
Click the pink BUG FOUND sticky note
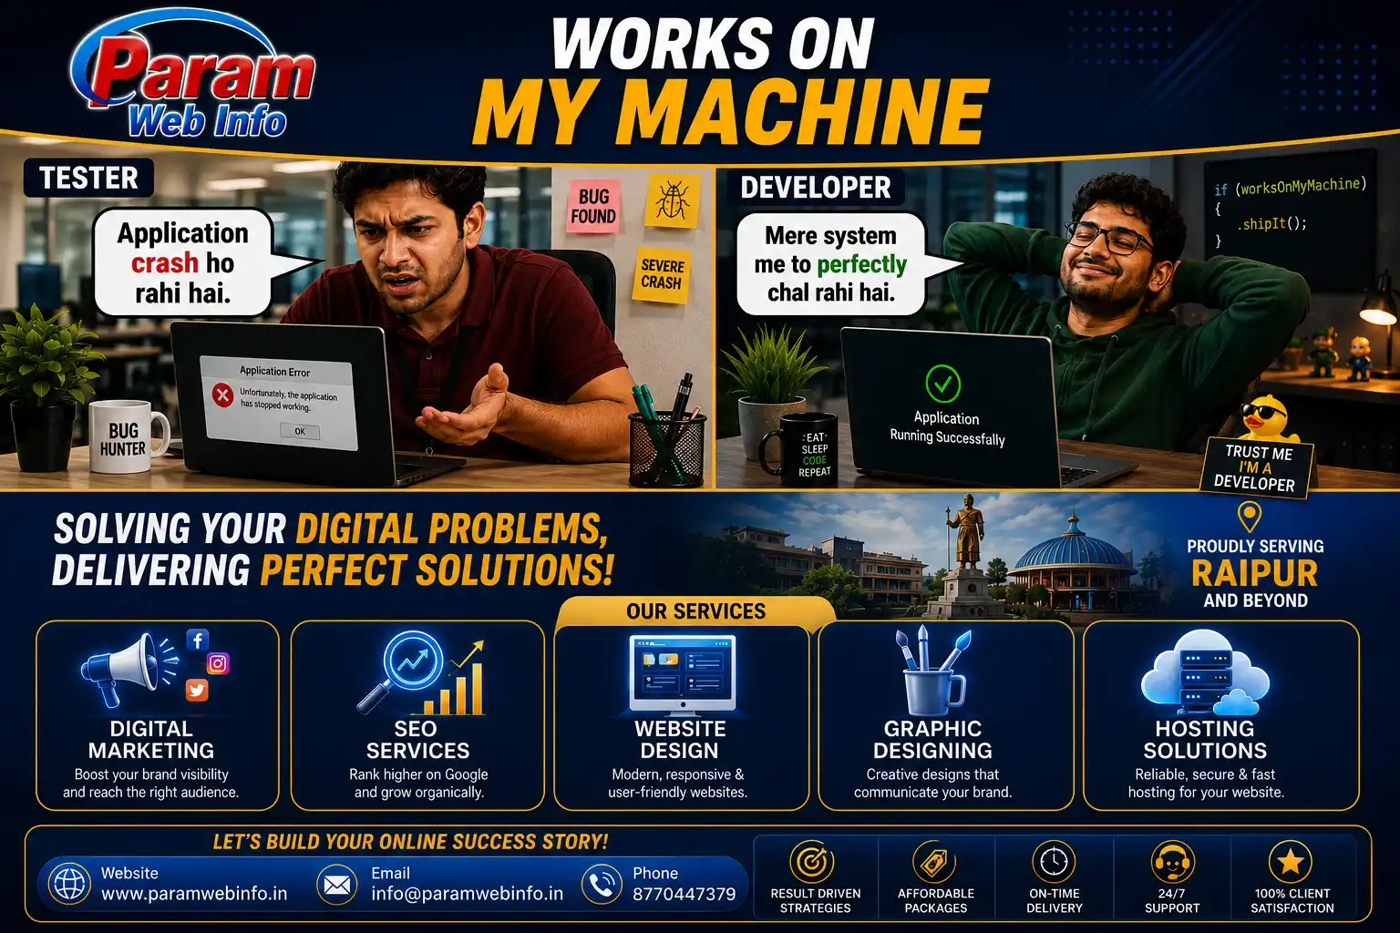click(592, 206)
